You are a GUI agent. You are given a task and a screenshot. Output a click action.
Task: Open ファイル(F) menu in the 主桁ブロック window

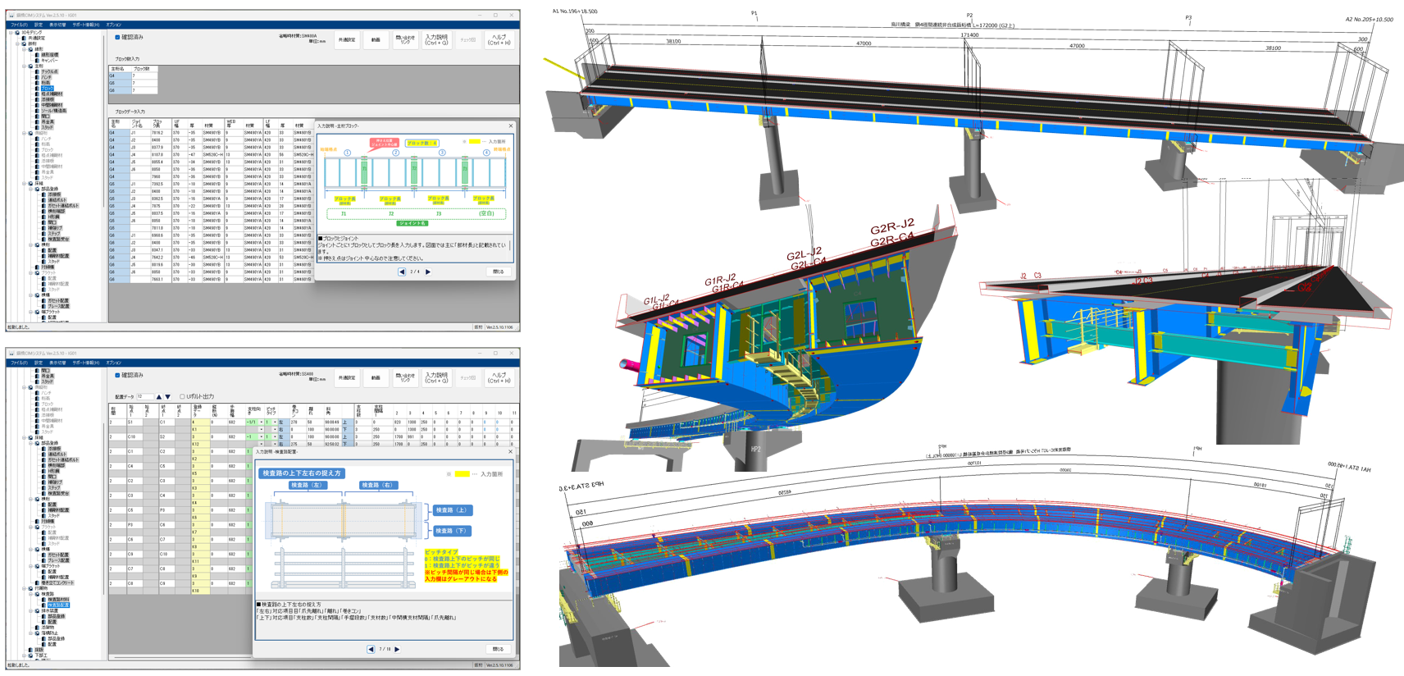tap(18, 25)
